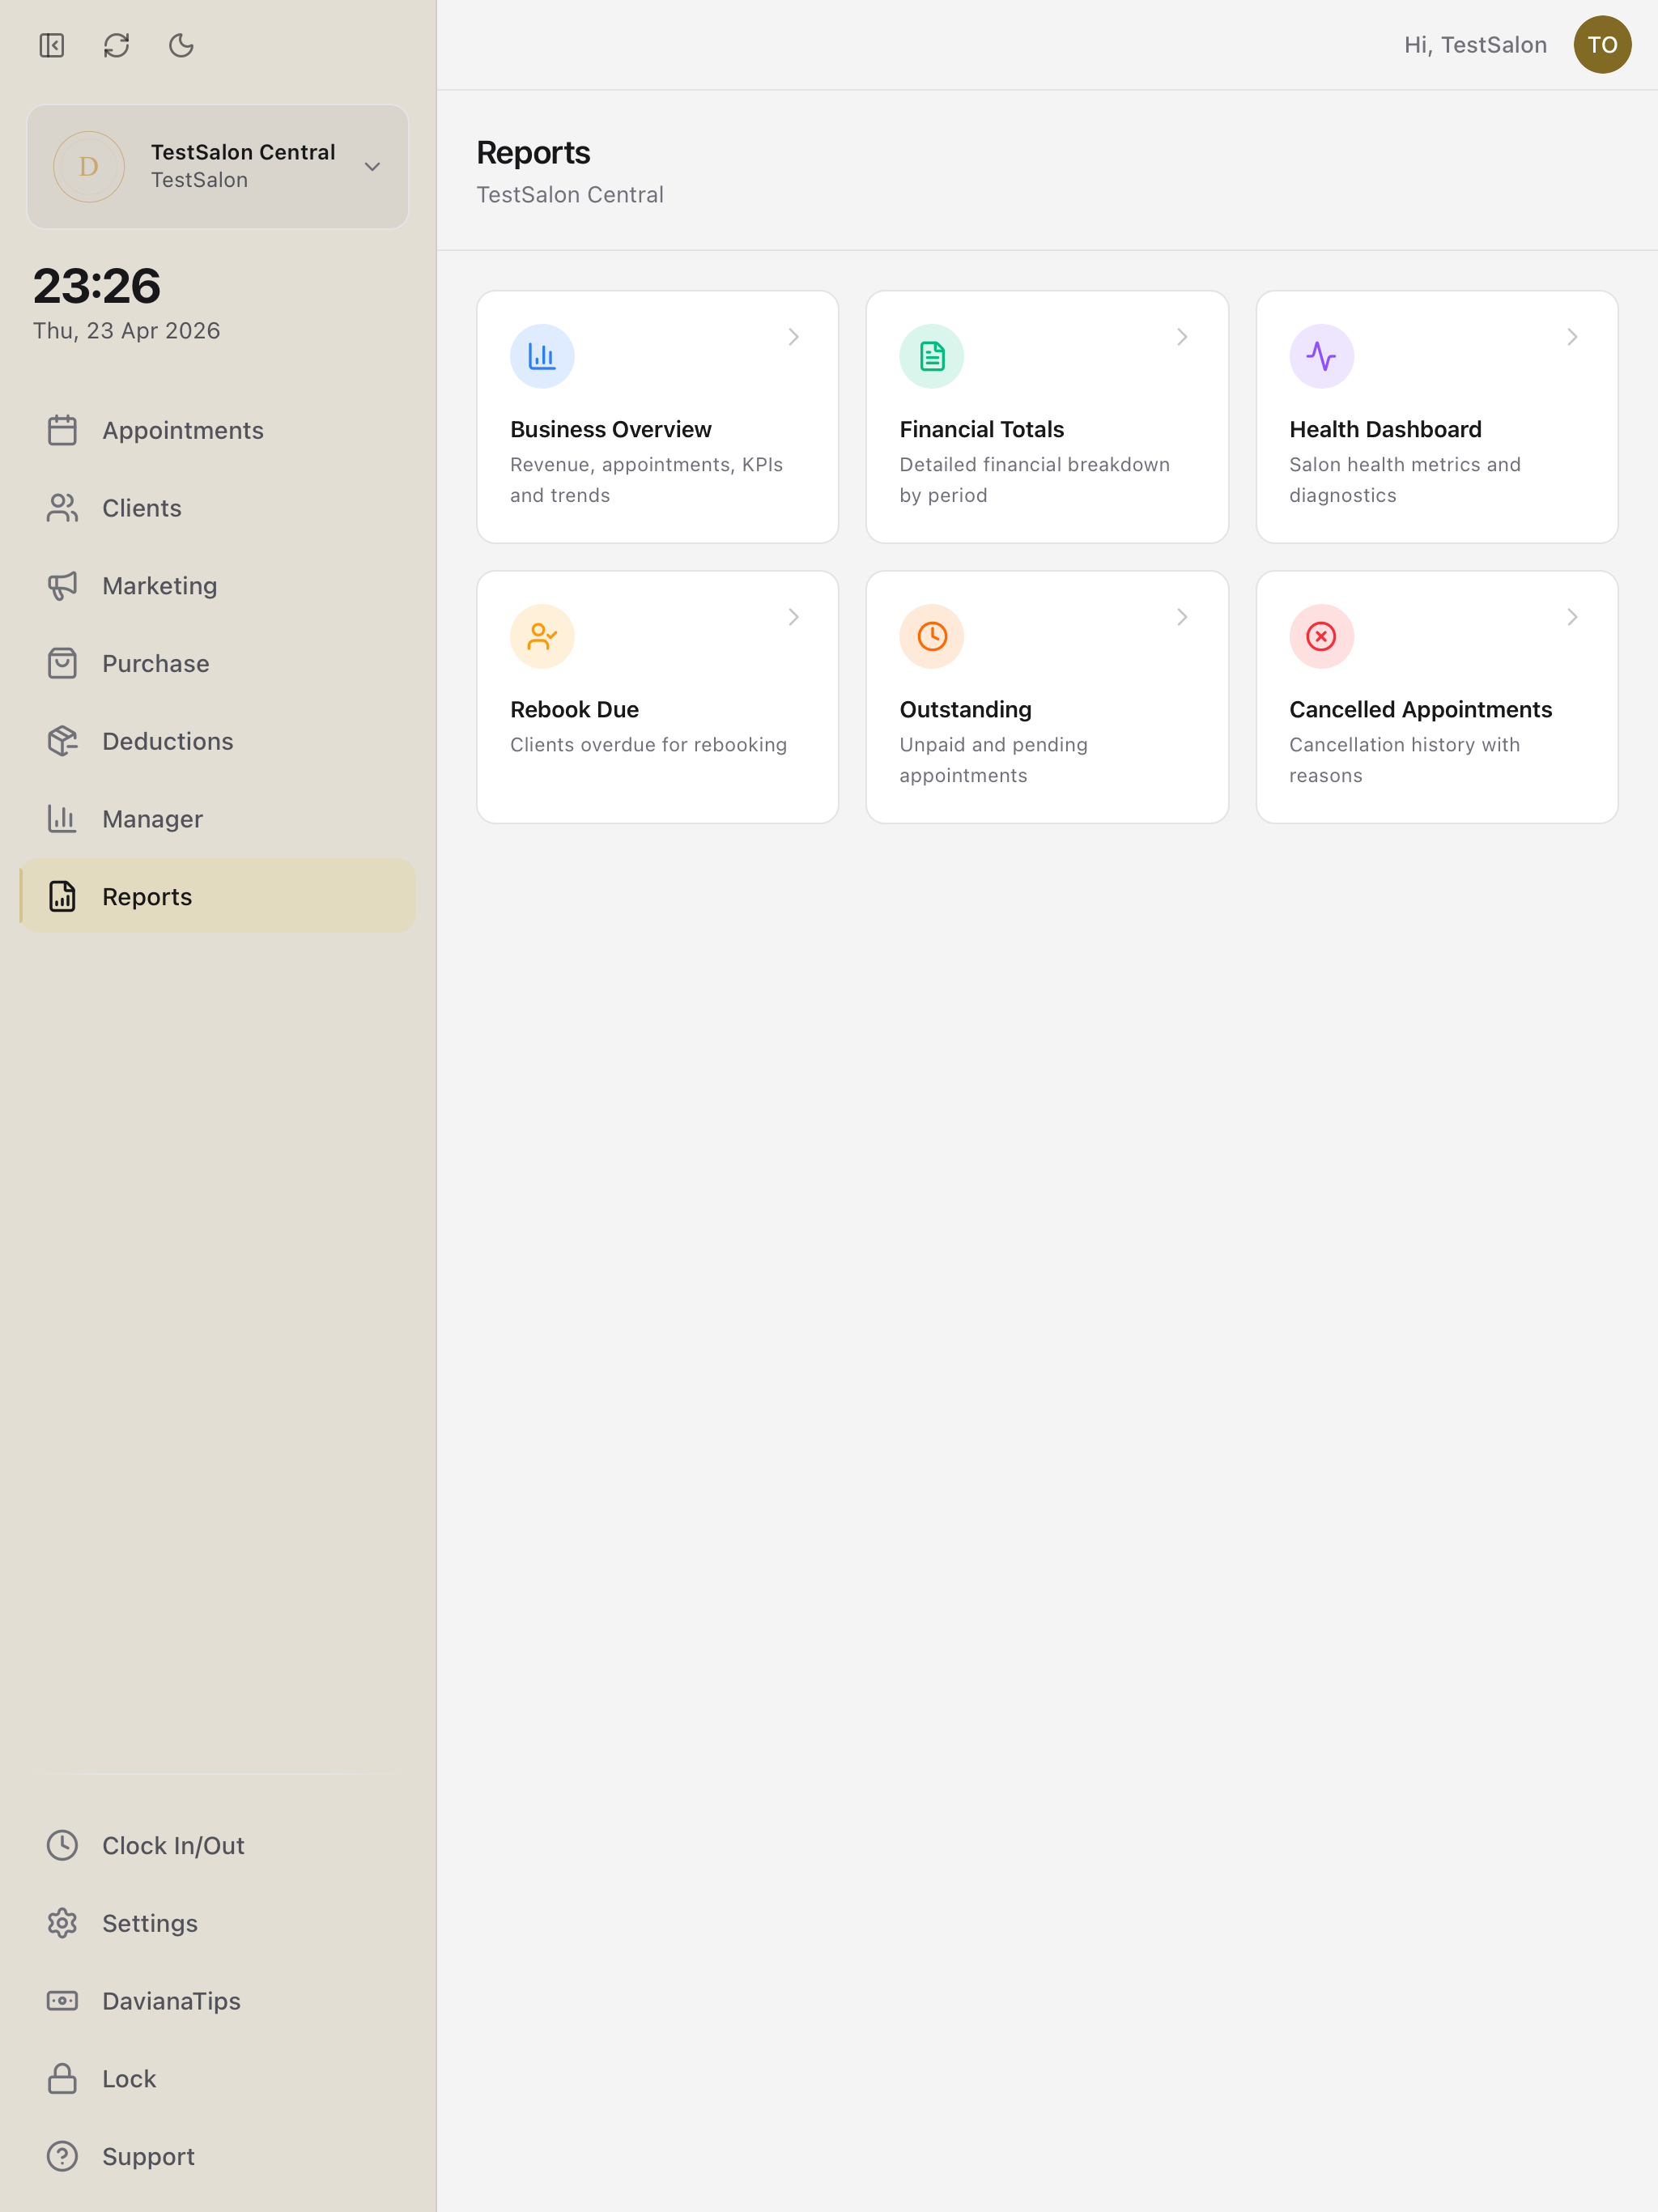Image resolution: width=1658 pixels, height=2212 pixels.
Task: Navigate to Manager section
Action: click(217, 819)
